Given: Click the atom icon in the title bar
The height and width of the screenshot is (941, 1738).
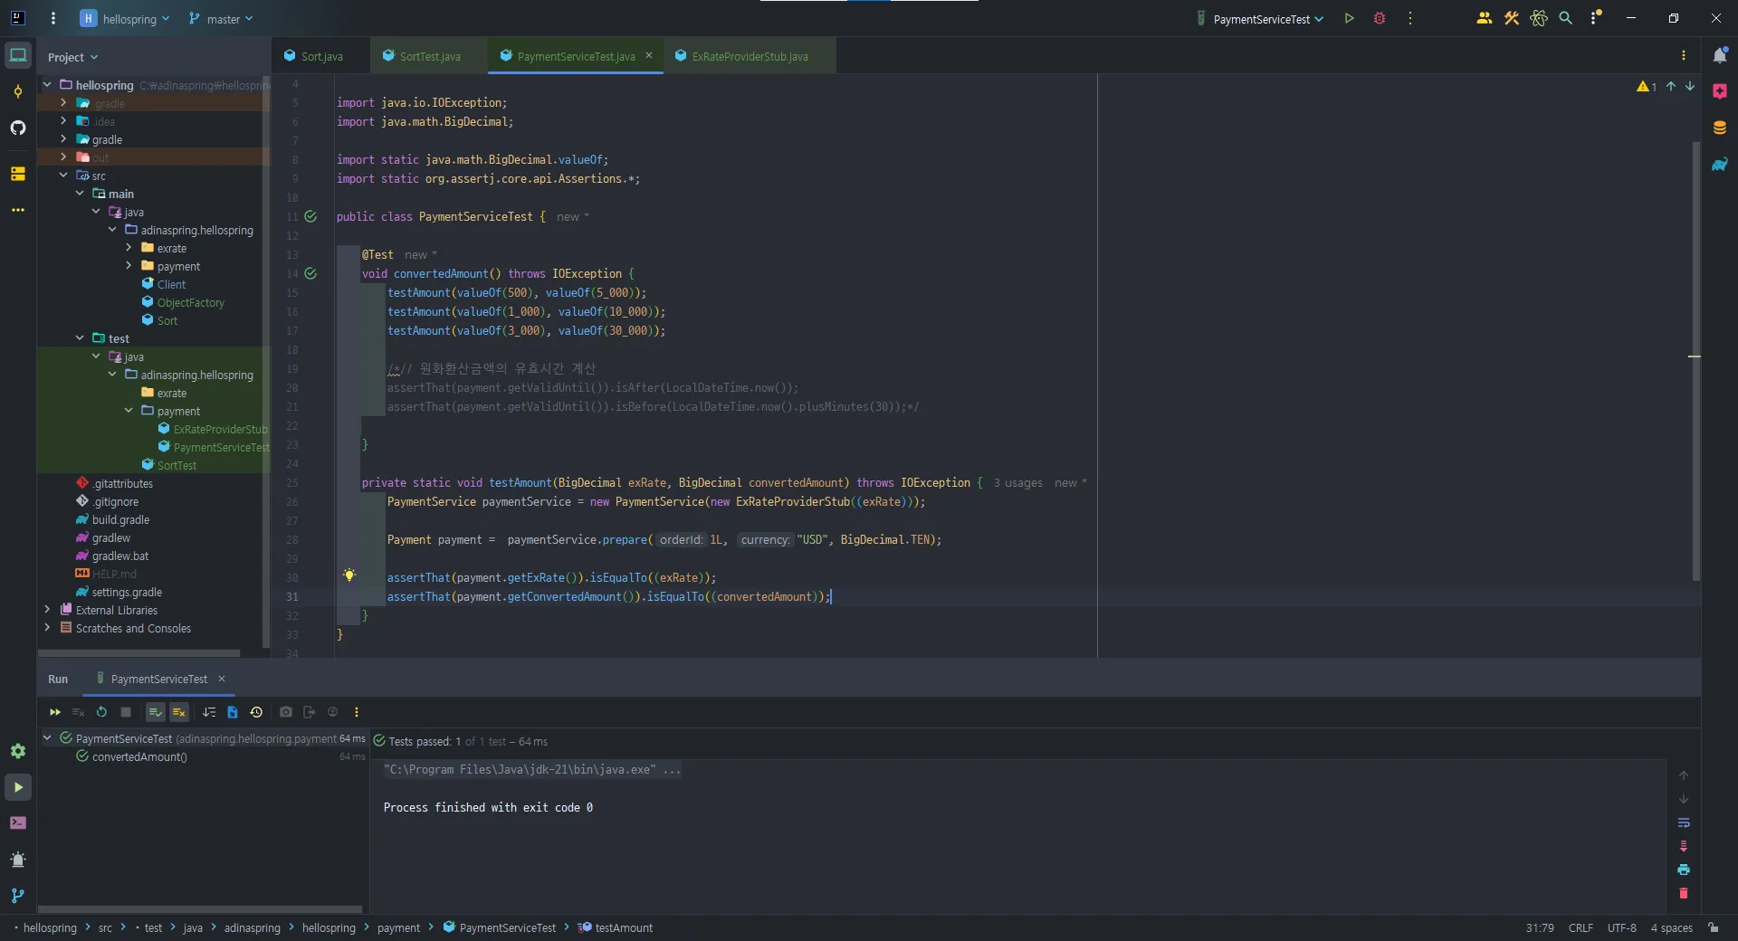Looking at the screenshot, I should (x=1539, y=18).
